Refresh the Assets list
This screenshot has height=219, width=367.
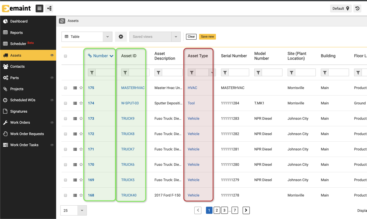(62, 21)
